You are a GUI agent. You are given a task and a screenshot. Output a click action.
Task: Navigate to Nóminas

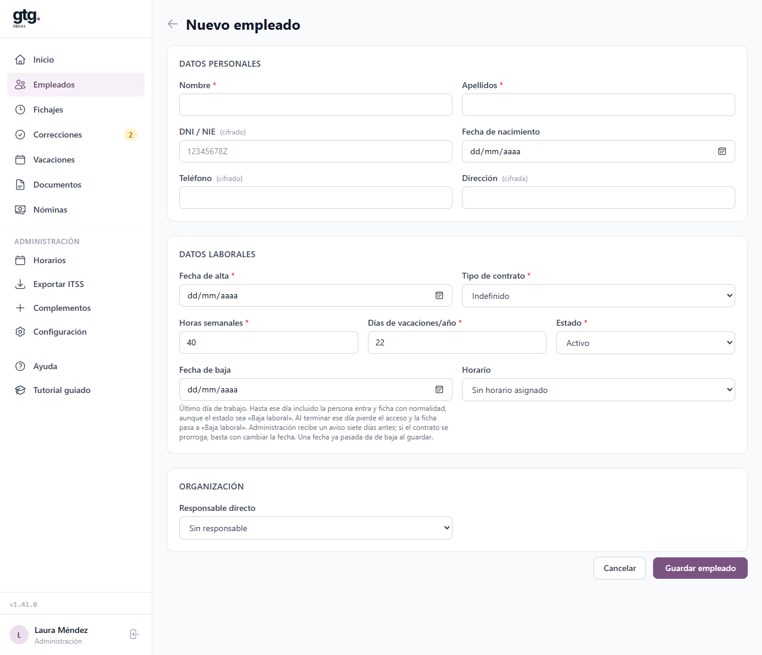tap(76, 210)
